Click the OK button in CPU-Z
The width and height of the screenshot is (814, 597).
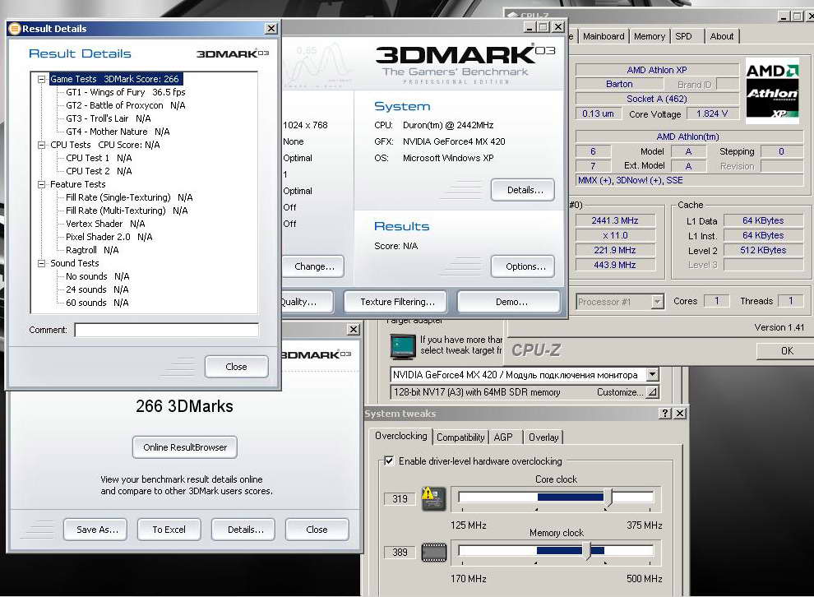coord(787,350)
